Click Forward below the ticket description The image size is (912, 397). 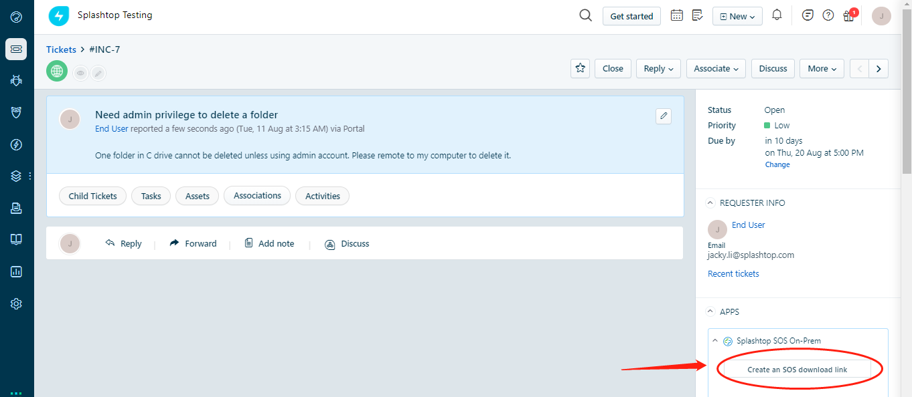point(193,243)
